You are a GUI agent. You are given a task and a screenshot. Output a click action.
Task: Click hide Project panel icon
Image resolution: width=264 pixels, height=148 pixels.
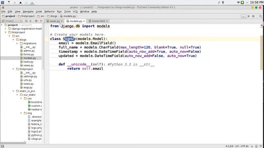(41, 21)
